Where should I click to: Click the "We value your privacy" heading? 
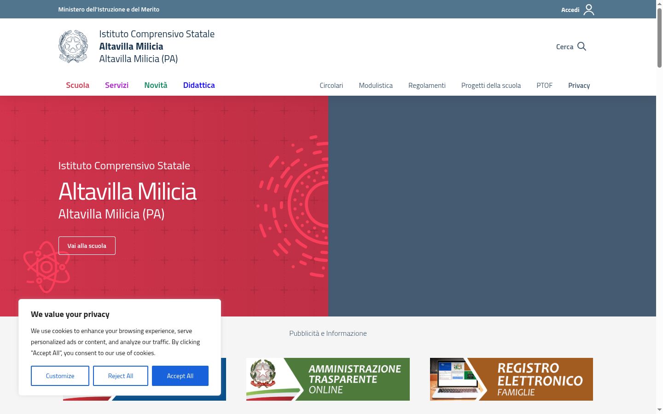tap(70, 314)
